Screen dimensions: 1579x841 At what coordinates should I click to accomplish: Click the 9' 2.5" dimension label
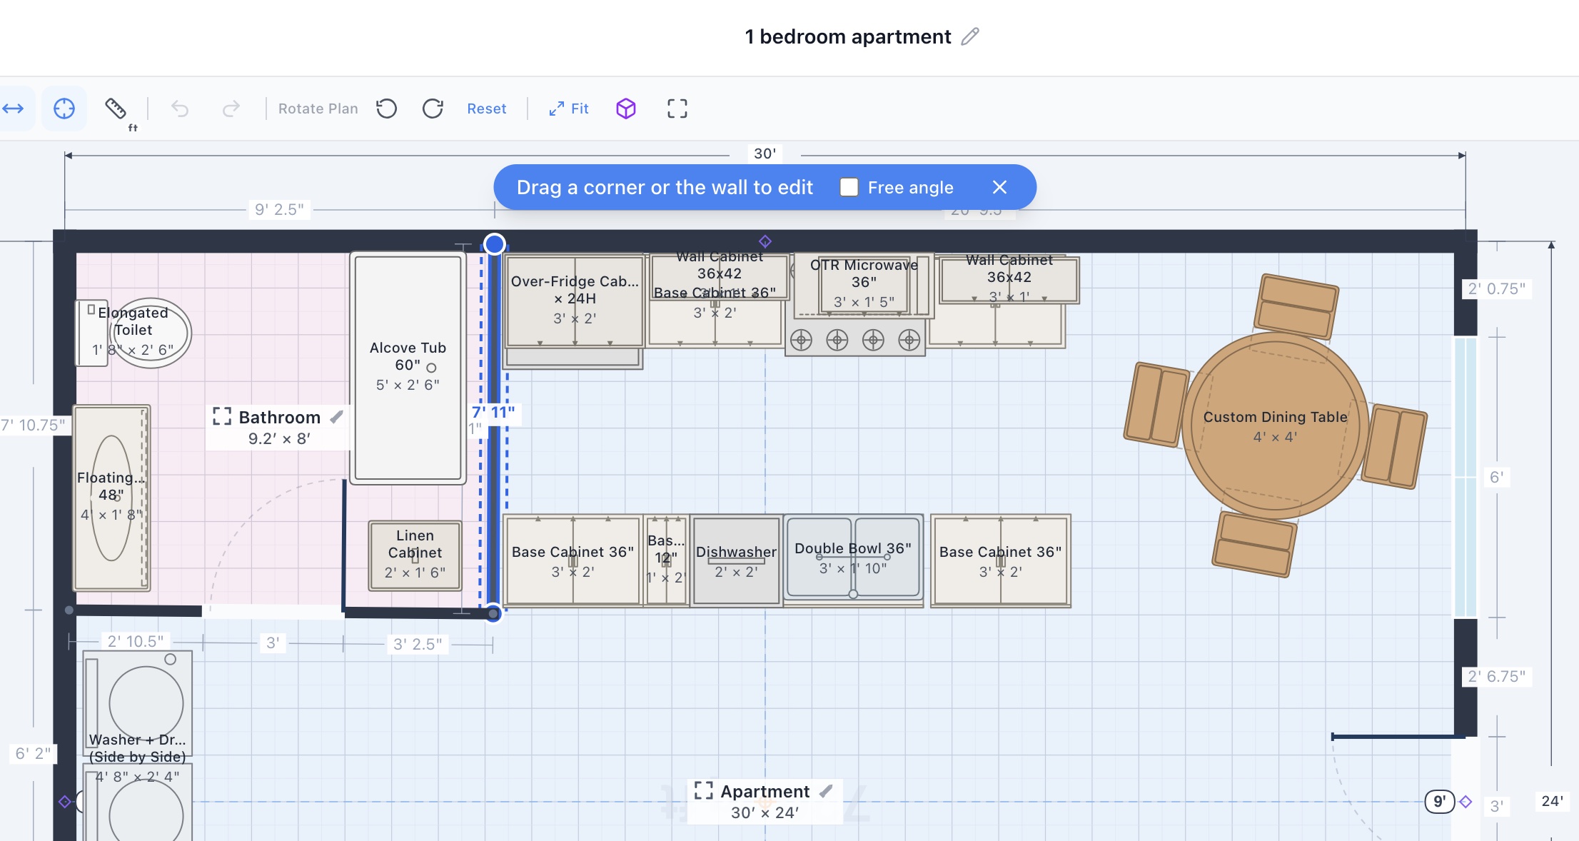pos(279,209)
